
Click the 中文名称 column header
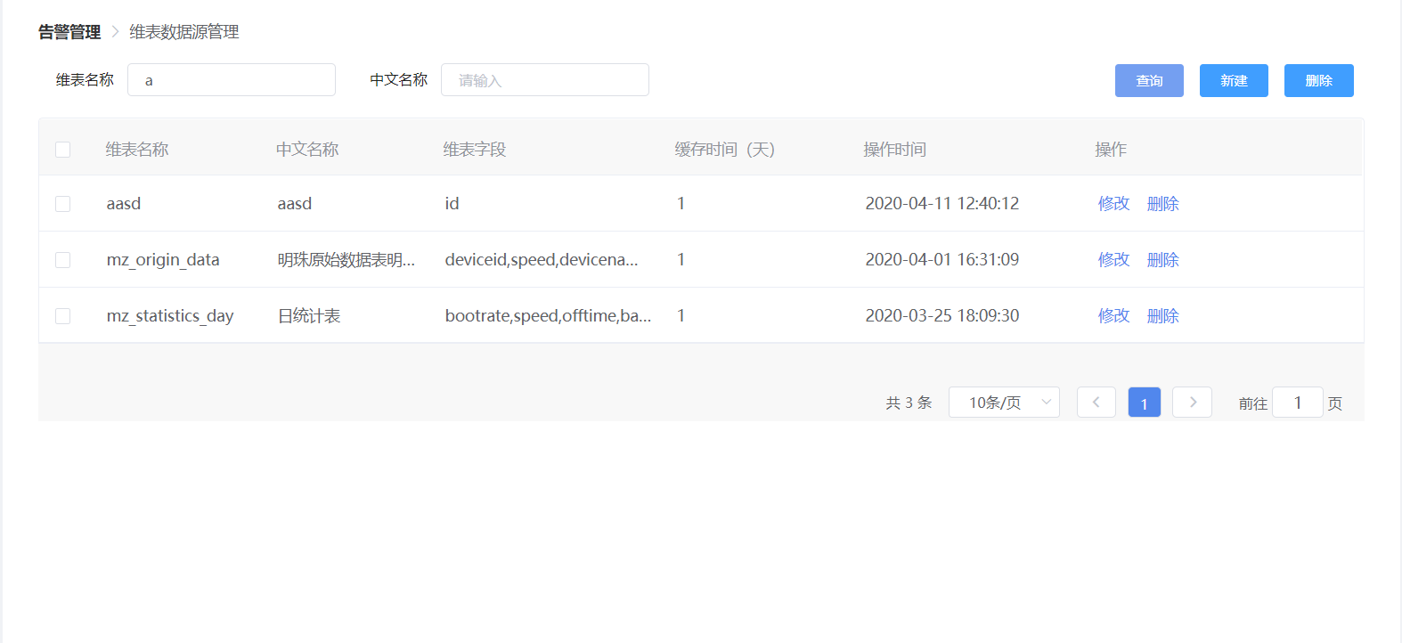307,150
